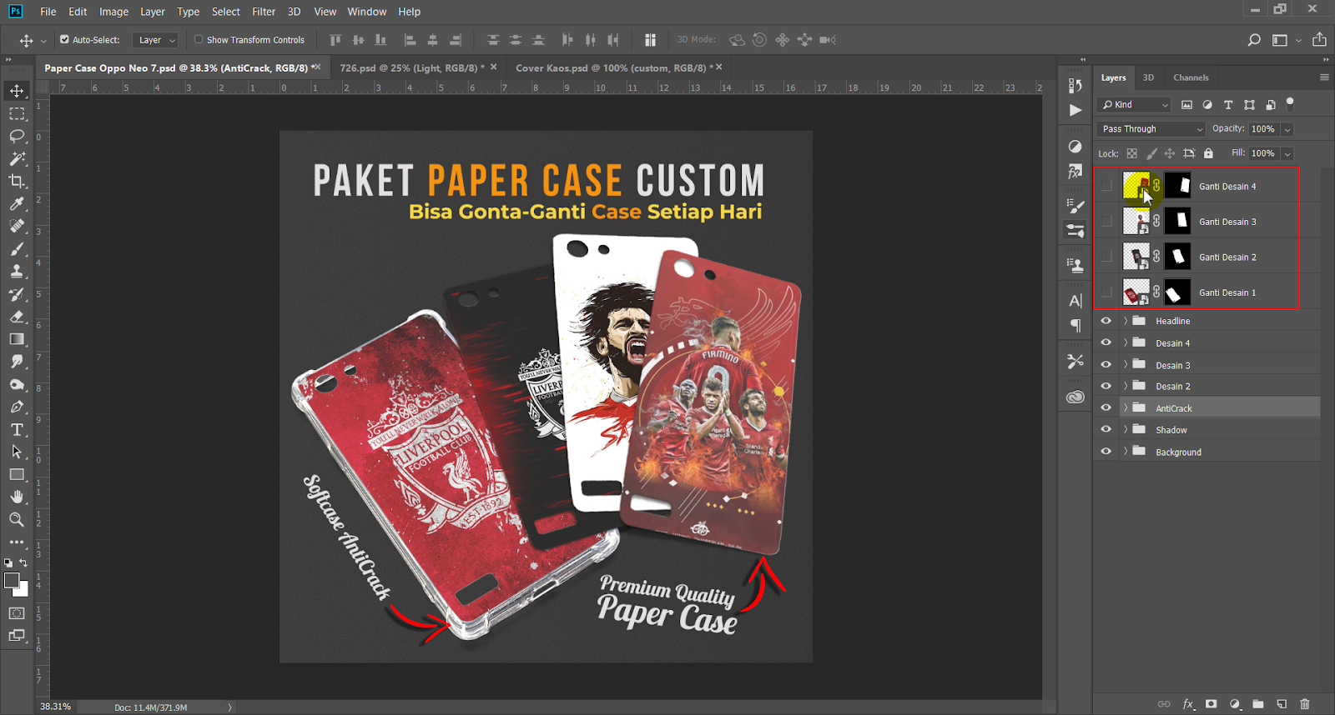
Task: Expand the AntiCrack group
Action: [x=1126, y=407]
